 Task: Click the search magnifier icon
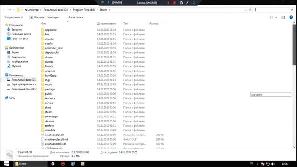(292, 10)
